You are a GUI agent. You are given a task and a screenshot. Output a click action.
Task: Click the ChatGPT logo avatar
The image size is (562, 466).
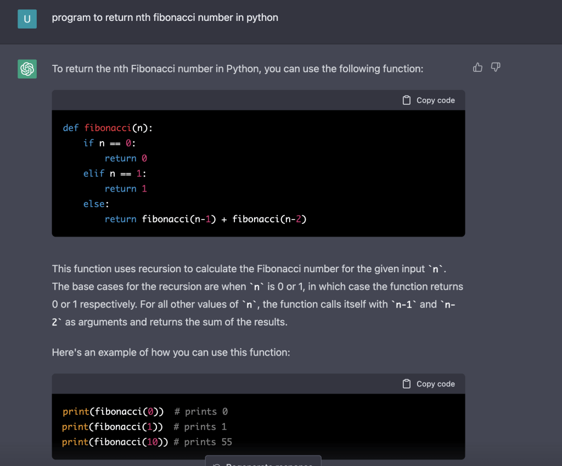(27, 69)
